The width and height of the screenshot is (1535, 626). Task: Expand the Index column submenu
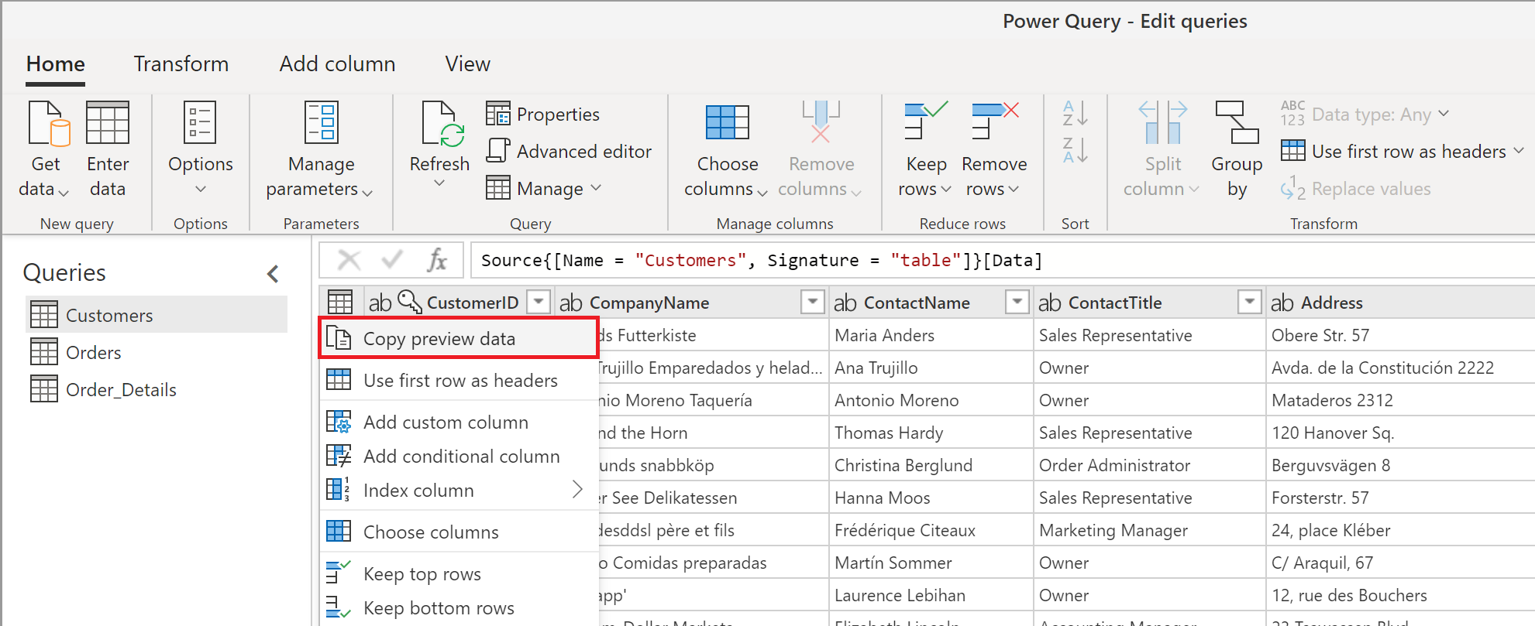coord(576,490)
